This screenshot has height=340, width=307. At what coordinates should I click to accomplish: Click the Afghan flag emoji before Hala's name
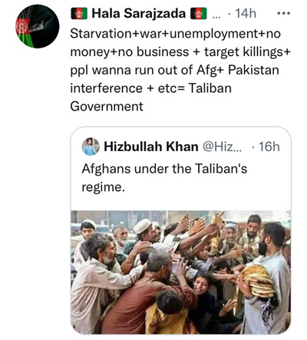(79, 13)
